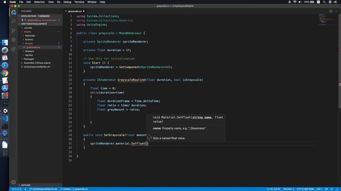
Task: Open the Manage gear at activity bar bottom
Action: [x=13, y=182]
